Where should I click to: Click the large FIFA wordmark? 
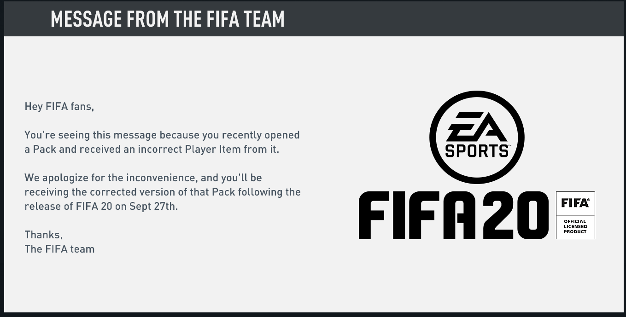click(x=417, y=215)
